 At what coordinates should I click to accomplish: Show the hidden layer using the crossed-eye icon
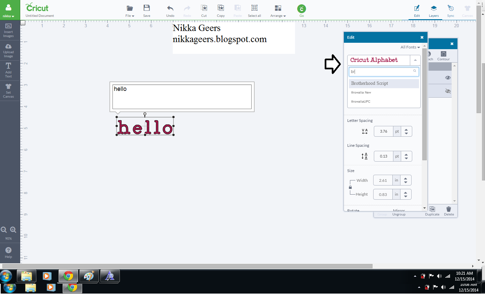click(448, 91)
